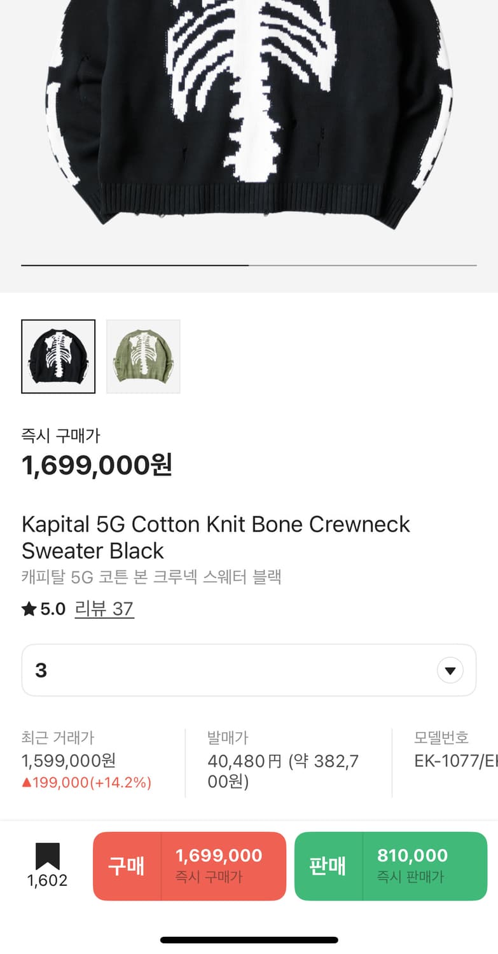Tap the 최근 거래가 1,599,000원 price
The height and width of the screenshot is (954, 498).
tap(69, 761)
